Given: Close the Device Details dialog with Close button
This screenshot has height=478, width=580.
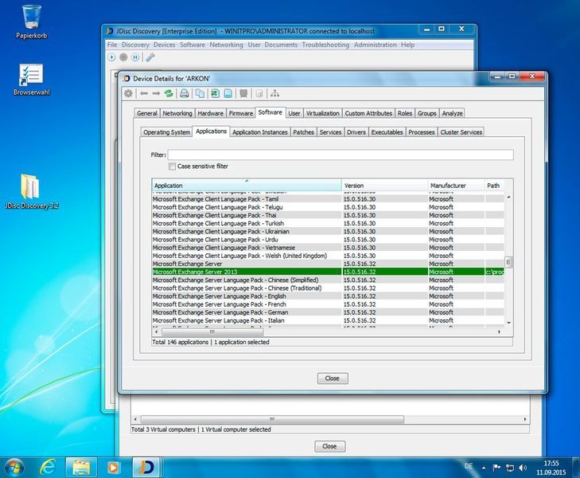Looking at the screenshot, I should [333, 378].
